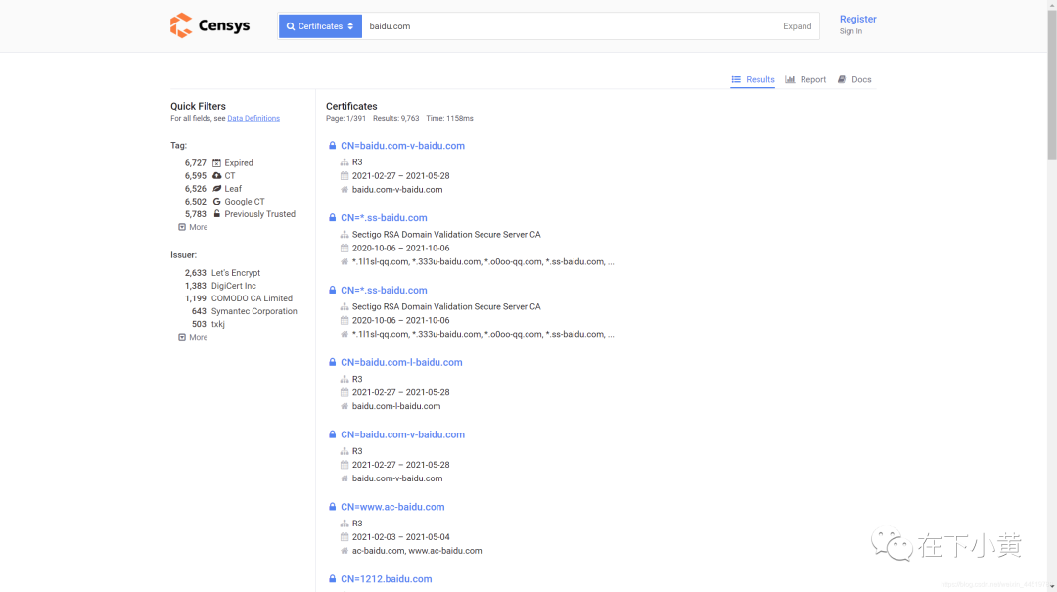
Task: Click ac-baidu.com, www.ac-baidu.com names text
Action: click(417, 551)
